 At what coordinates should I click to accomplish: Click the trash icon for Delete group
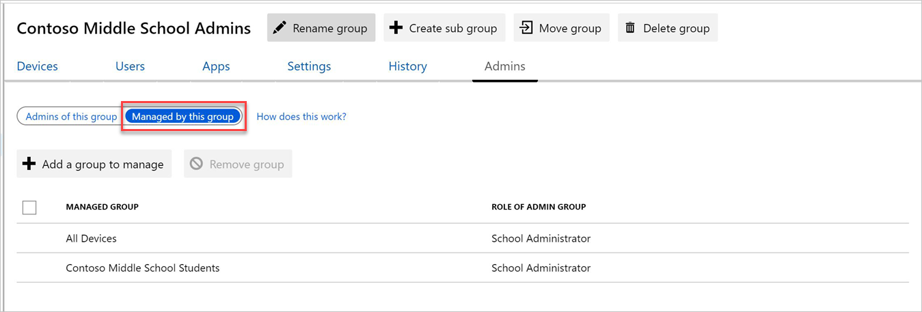(x=629, y=28)
